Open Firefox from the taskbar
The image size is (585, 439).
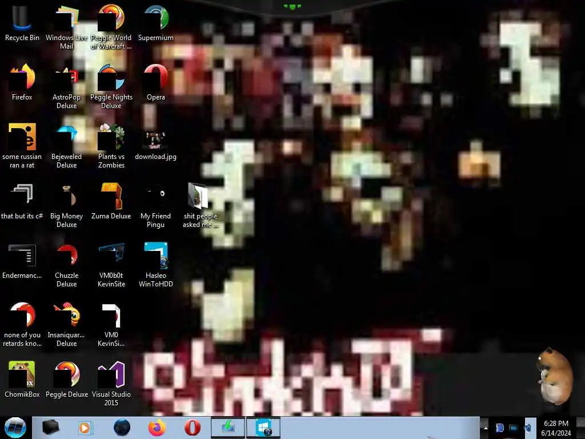(x=157, y=428)
